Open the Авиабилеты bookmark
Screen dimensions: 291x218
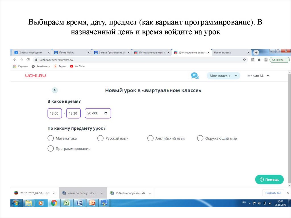point(41,66)
